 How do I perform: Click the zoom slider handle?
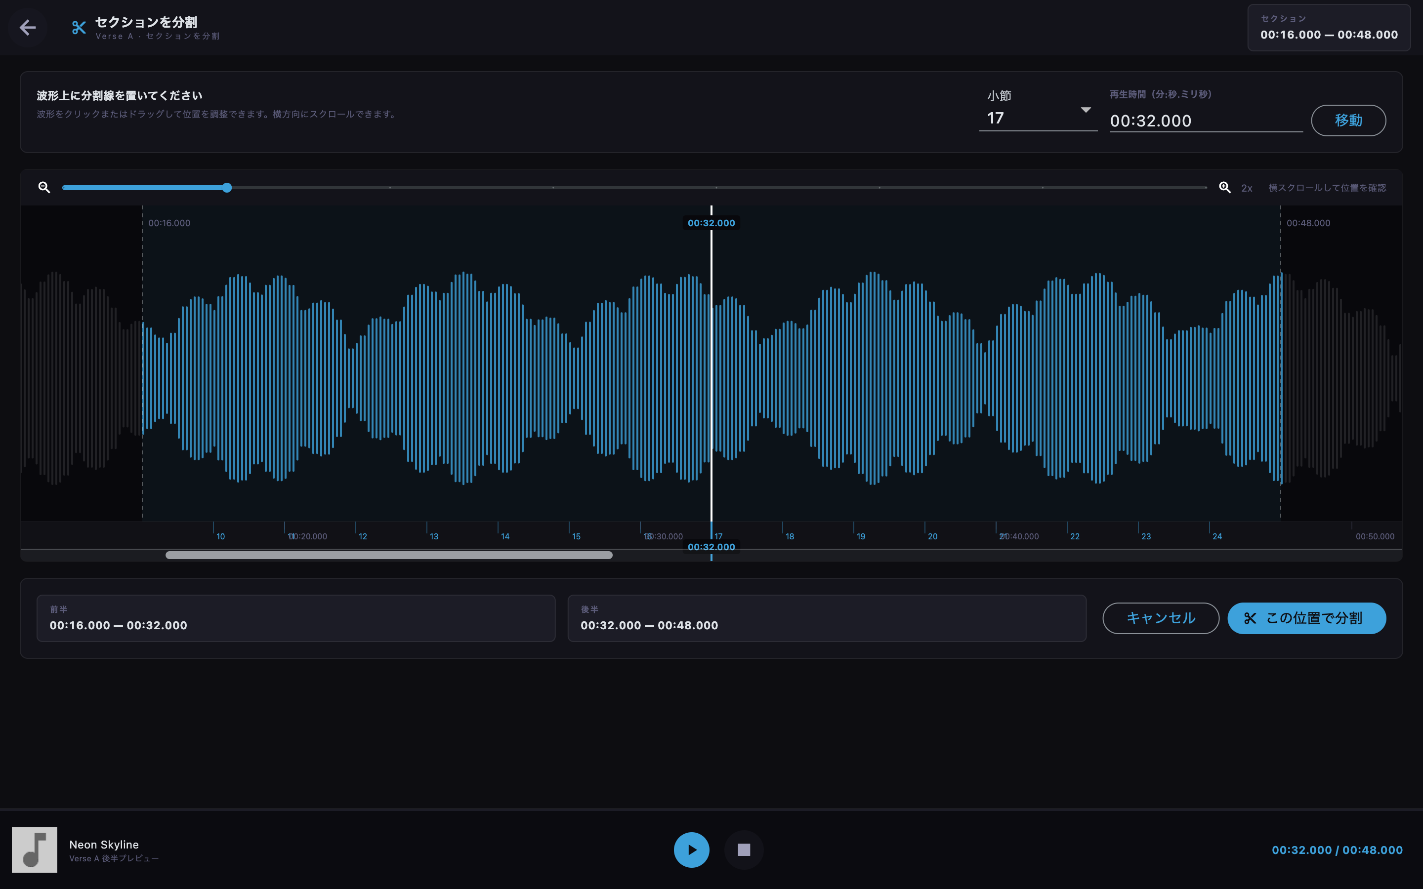(227, 188)
